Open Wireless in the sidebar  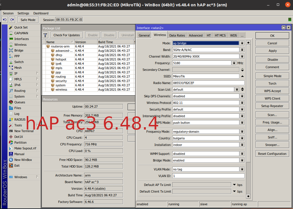pyautogui.click(x=20, y=45)
